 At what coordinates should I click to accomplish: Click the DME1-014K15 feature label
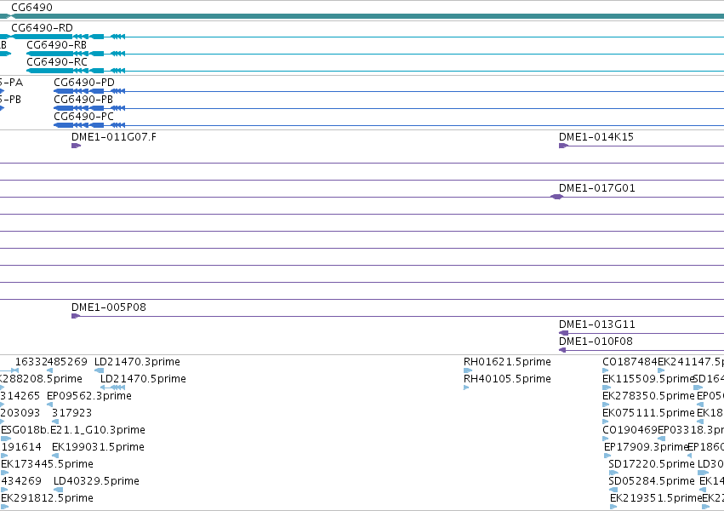(596, 137)
